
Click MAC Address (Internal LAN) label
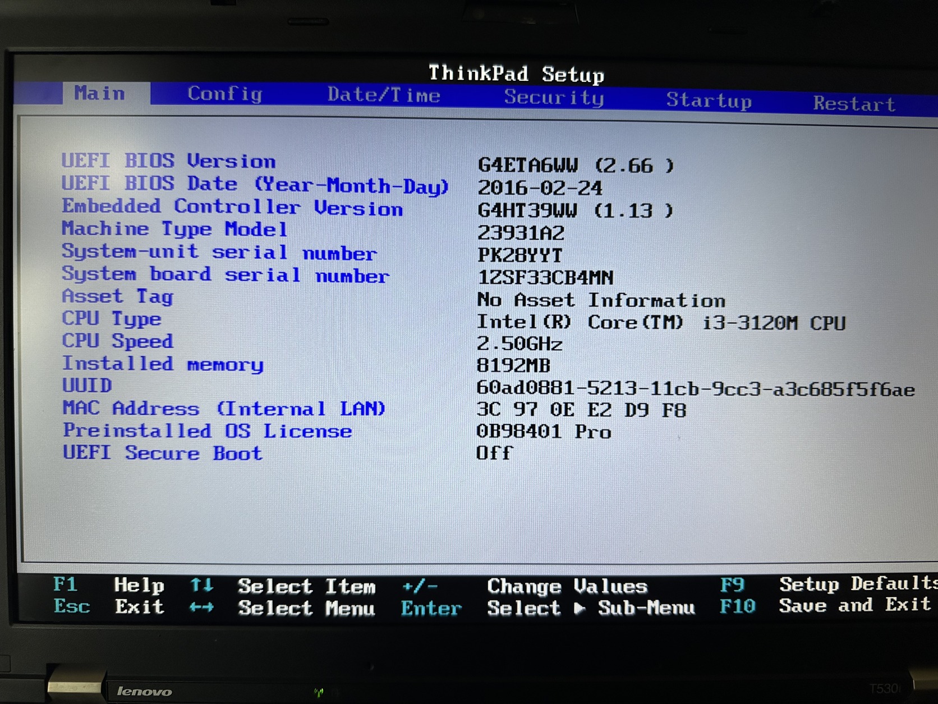pos(224,409)
